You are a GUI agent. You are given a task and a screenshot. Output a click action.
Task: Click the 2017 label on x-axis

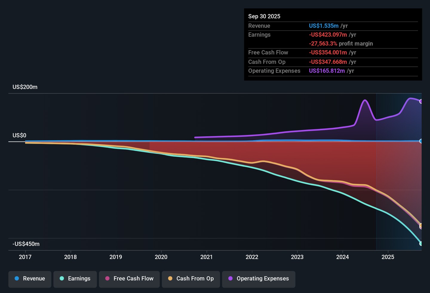[x=25, y=257]
